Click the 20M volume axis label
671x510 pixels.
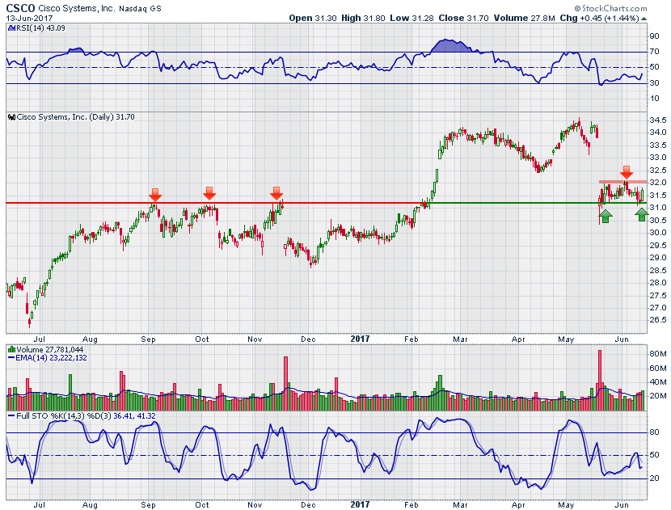click(x=658, y=396)
